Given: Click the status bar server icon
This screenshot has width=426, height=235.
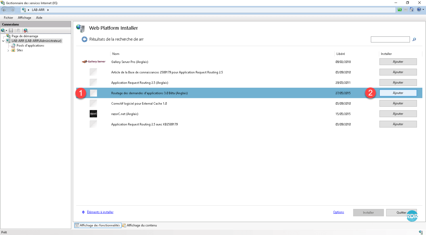Looking at the screenshot, I should point(421,232).
